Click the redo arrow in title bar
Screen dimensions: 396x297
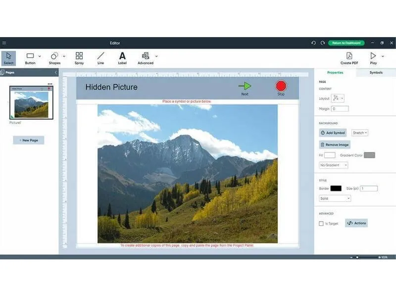click(322, 43)
